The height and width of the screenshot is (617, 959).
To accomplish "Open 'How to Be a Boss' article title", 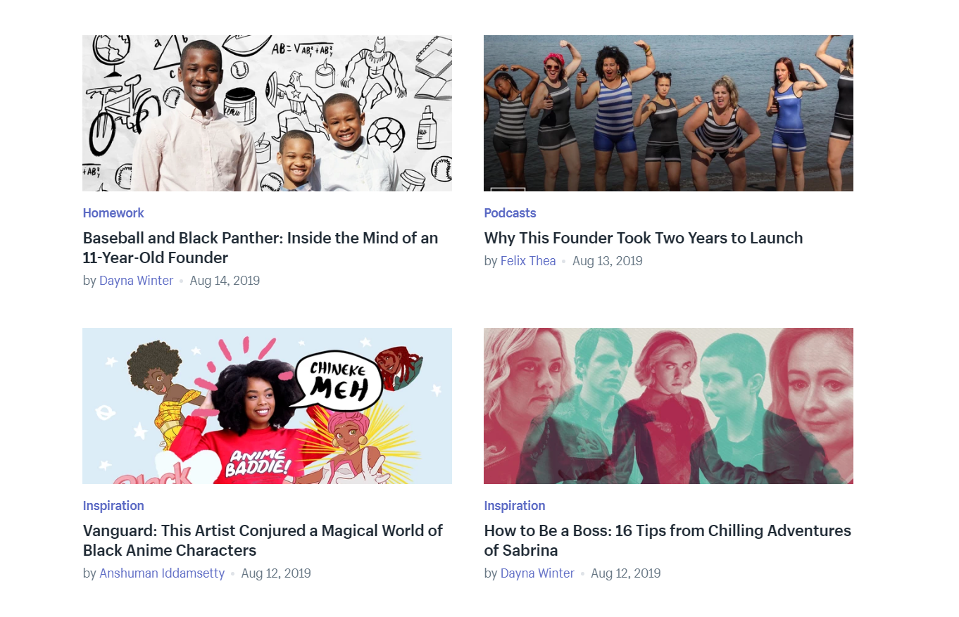I will [667, 540].
